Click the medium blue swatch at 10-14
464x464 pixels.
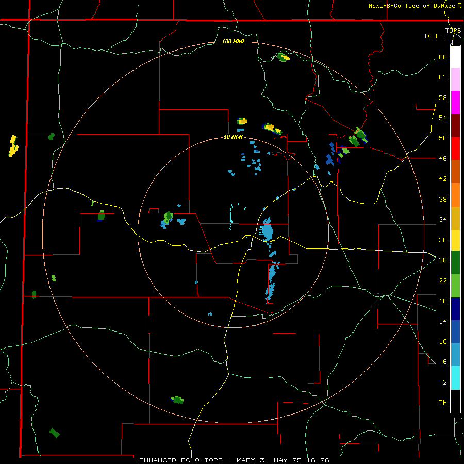point(455,332)
